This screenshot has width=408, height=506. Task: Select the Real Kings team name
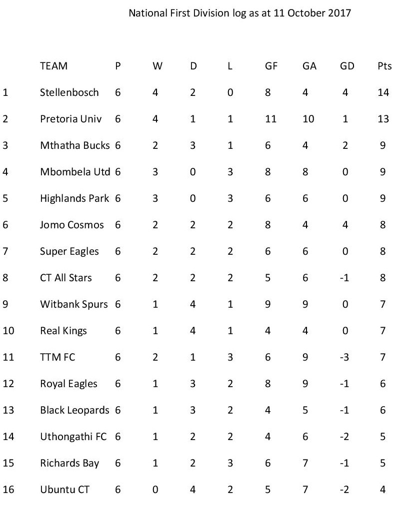(x=63, y=331)
